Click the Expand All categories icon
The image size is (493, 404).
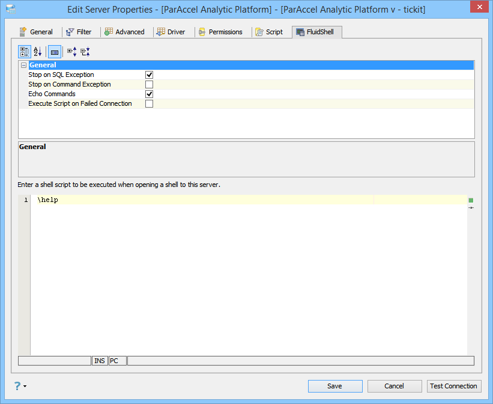click(x=71, y=52)
